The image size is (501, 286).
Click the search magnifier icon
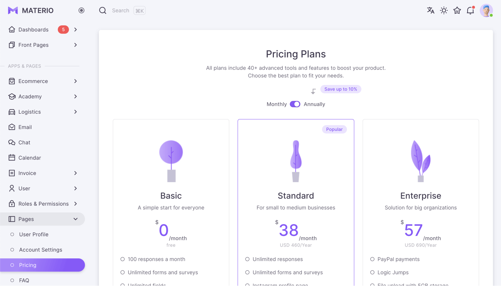tap(103, 10)
